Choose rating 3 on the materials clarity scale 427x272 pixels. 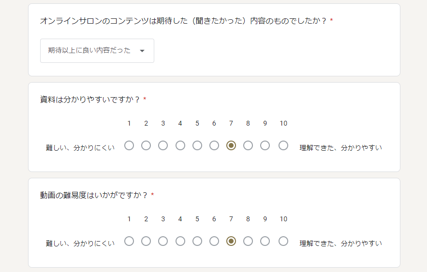pyautogui.click(x=163, y=145)
